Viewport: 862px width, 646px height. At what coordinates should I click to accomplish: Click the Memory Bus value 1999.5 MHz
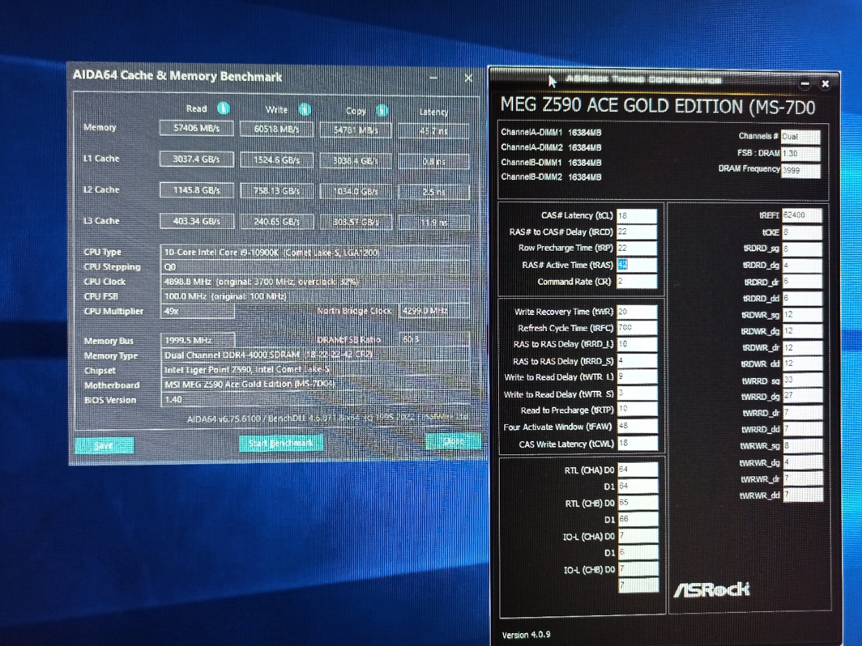point(197,340)
